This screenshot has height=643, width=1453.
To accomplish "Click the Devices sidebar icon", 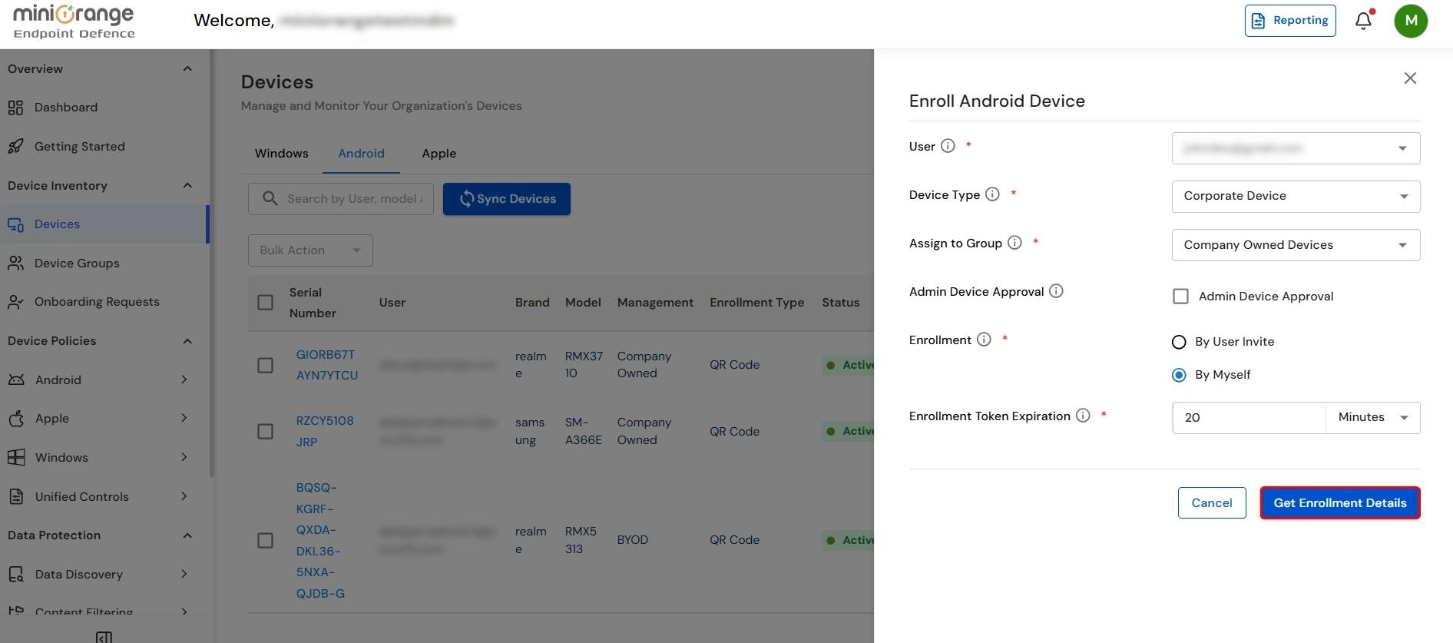I will [x=15, y=224].
